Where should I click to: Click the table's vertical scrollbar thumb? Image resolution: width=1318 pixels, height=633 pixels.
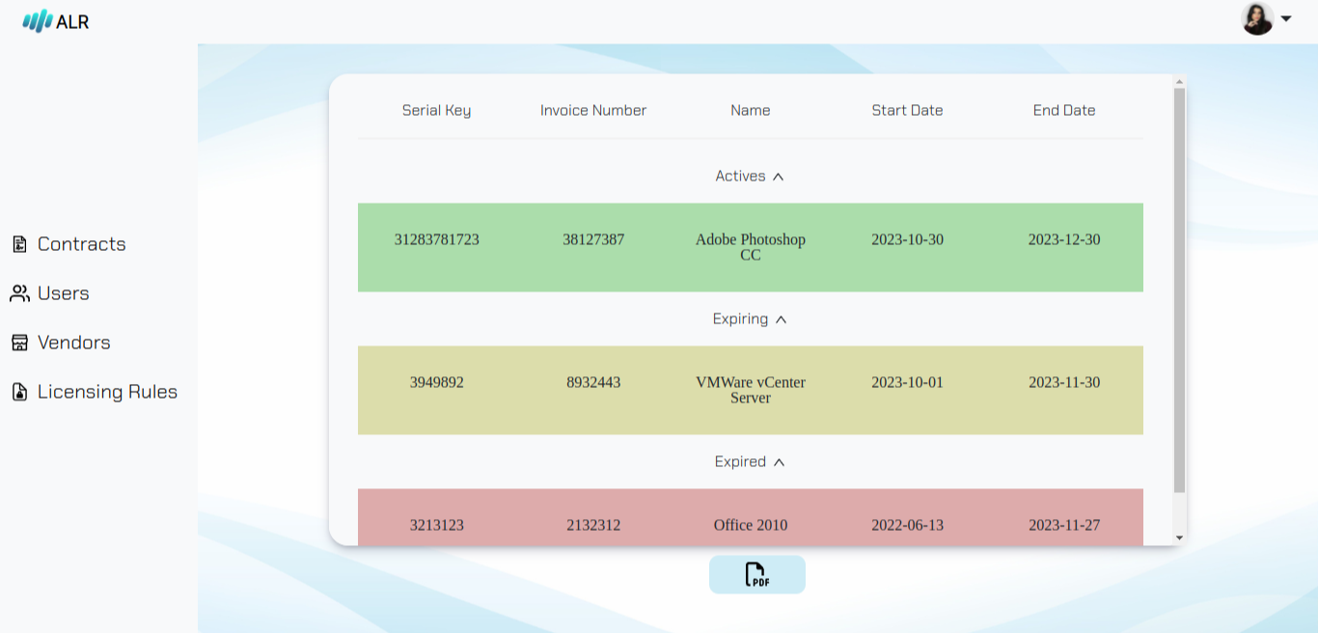(x=1179, y=290)
